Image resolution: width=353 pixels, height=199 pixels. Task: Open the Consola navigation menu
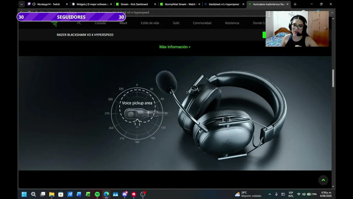(100, 23)
